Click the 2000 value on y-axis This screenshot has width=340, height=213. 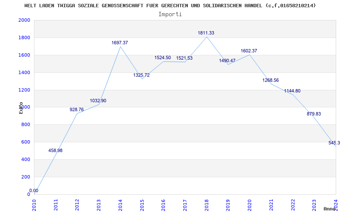pos(24,20)
